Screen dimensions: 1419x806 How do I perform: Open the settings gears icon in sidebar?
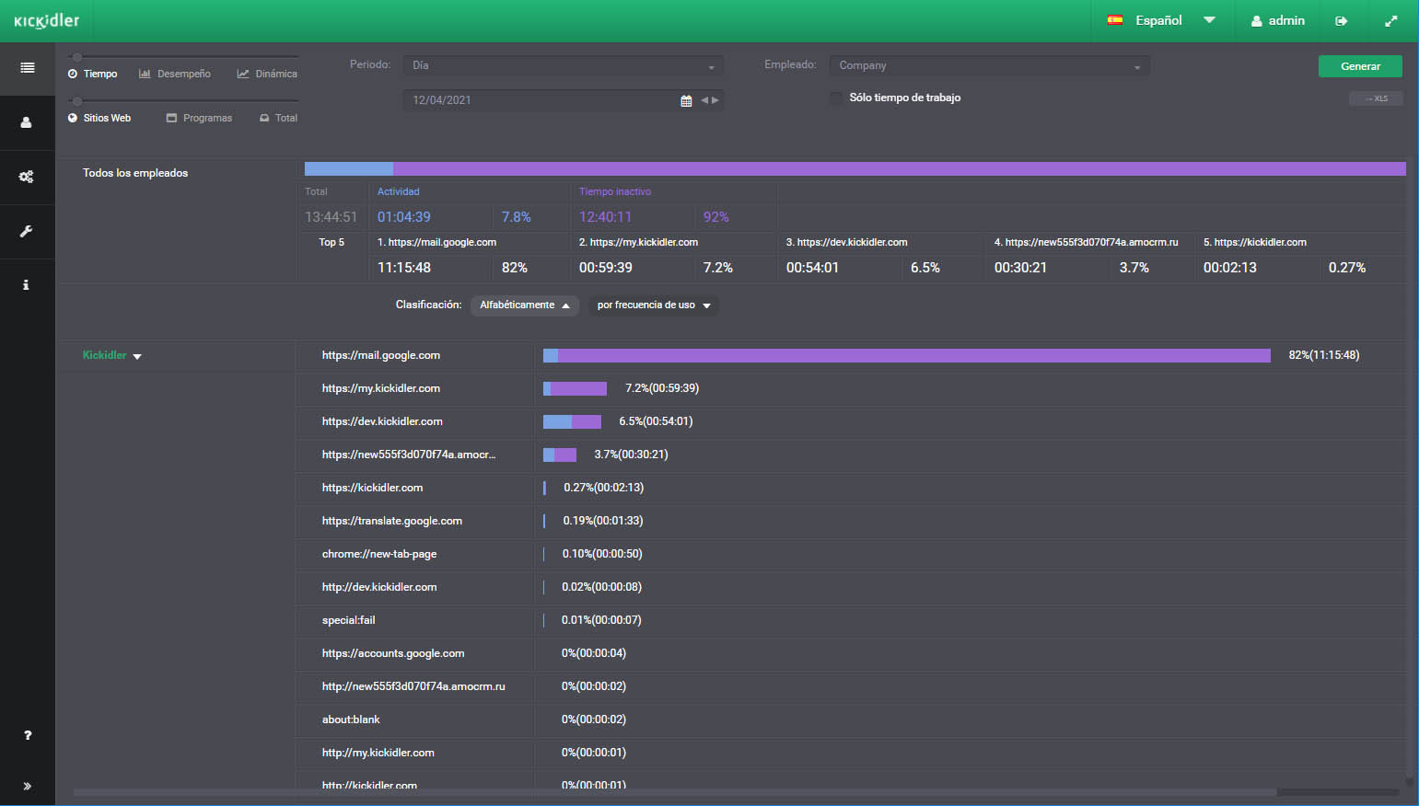coord(27,177)
